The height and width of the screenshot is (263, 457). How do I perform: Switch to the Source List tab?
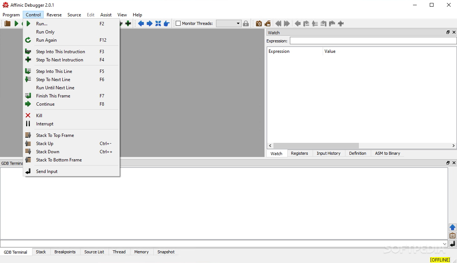click(94, 252)
